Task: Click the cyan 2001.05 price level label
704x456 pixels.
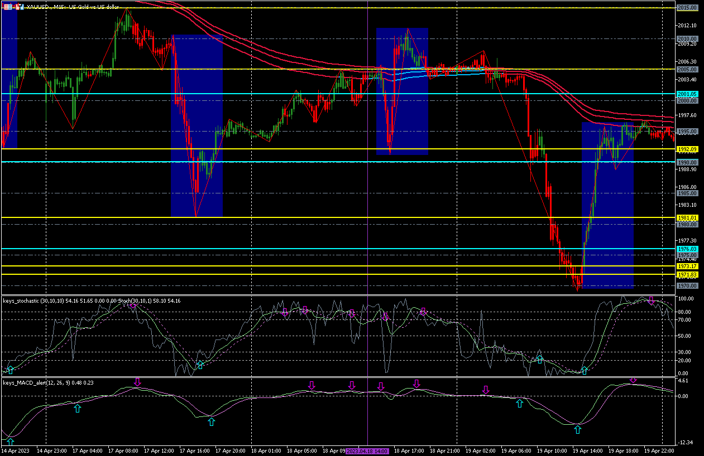Action: pyautogui.click(x=687, y=94)
